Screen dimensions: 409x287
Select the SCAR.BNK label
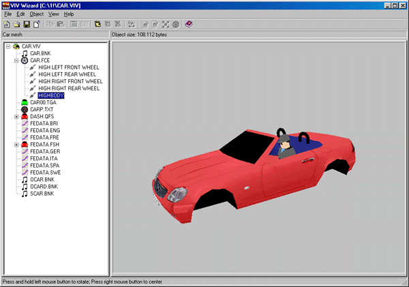pyautogui.click(x=42, y=194)
